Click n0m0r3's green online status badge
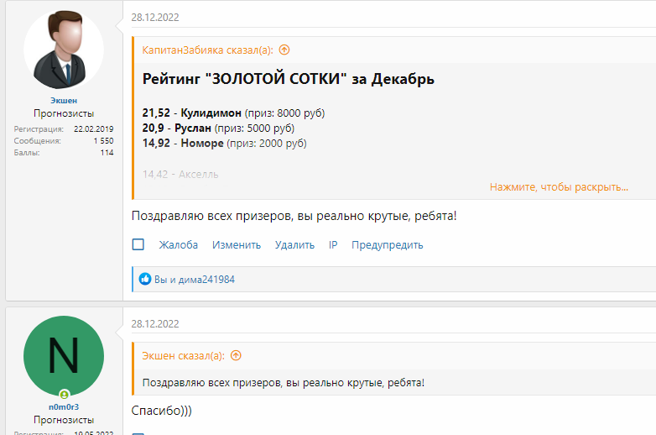The width and height of the screenshot is (656, 435). [x=64, y=394]
